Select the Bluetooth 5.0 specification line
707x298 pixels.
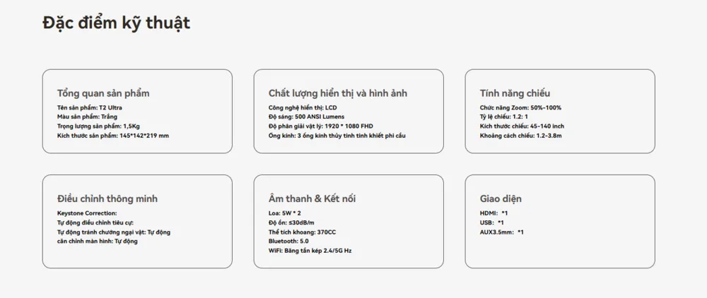(x=288, y=241)
